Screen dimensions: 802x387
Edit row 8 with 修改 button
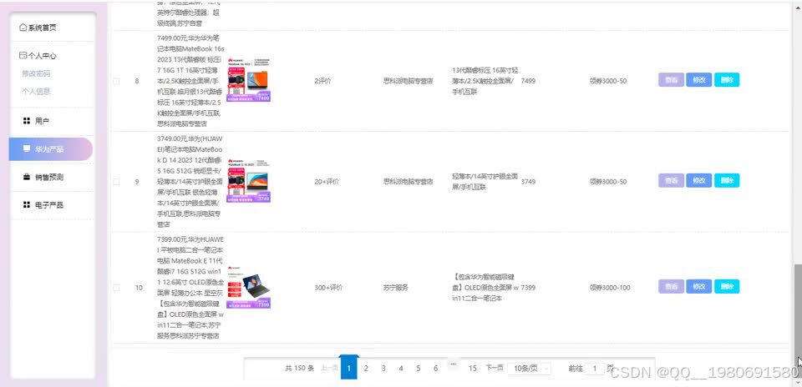(699, 80)
